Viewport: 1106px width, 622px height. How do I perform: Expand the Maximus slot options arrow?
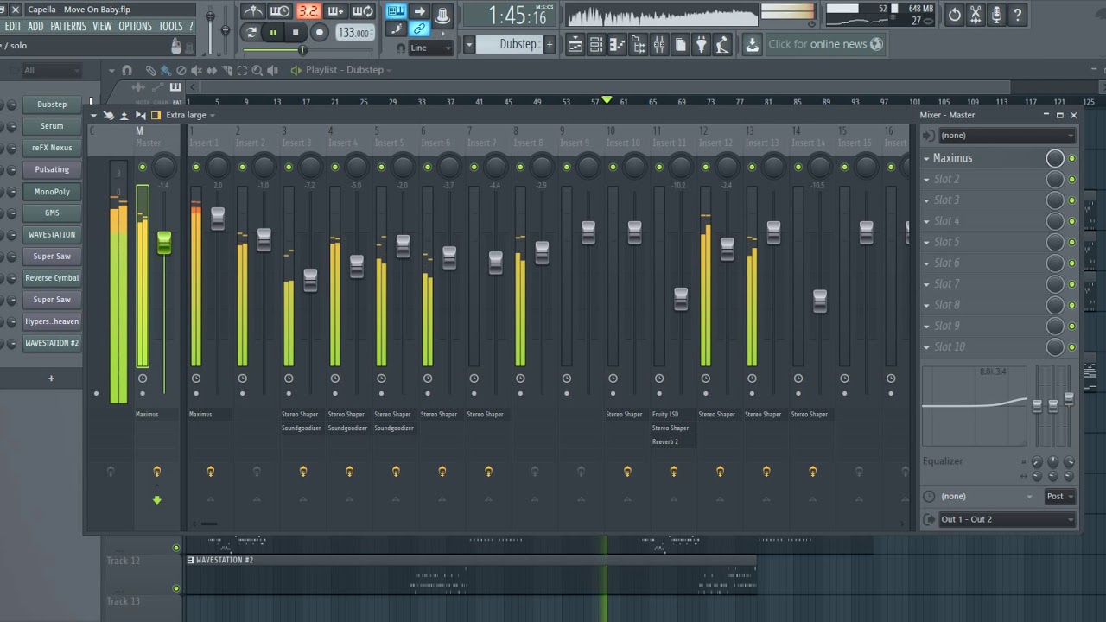926,158
